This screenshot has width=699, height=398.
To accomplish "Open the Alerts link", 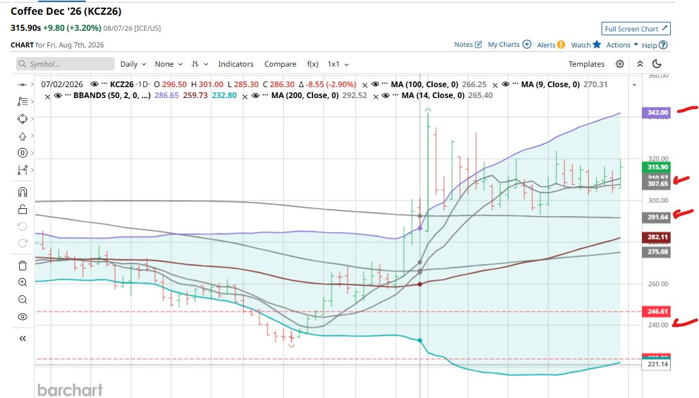I will click(x=546, y=45).
